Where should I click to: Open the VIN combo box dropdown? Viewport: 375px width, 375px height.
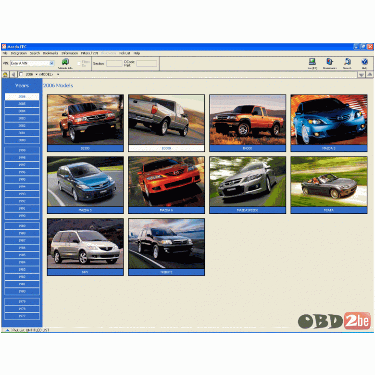(51, 63)
